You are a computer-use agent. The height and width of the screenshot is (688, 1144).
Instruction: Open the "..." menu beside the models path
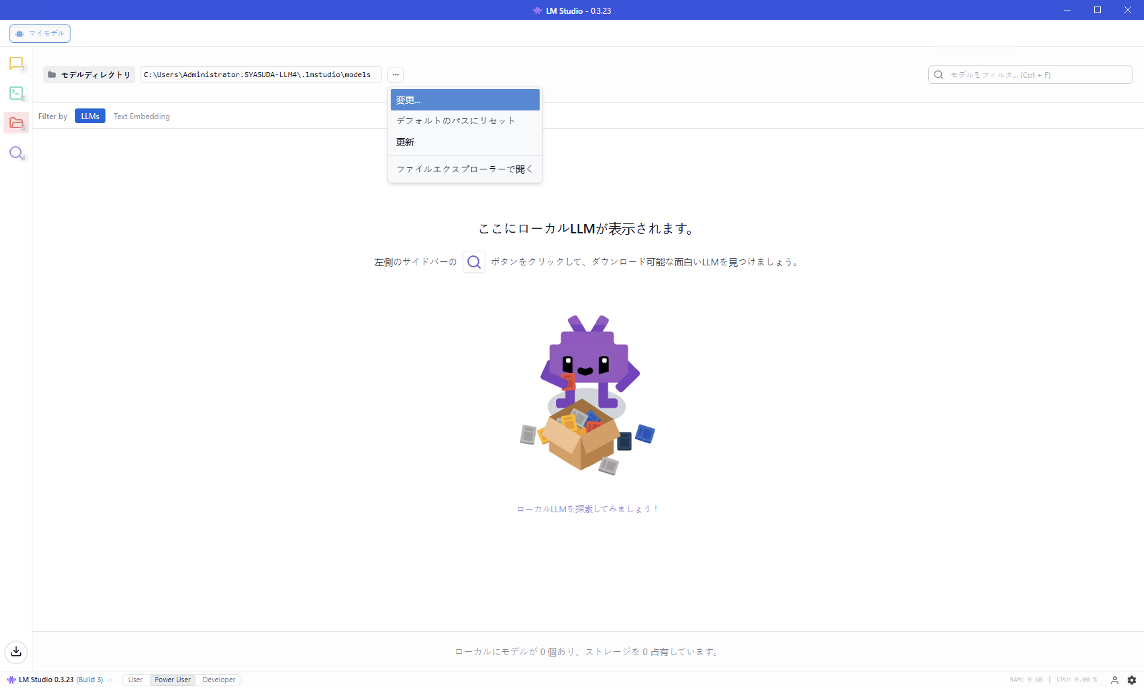pyautogui.click(x=395, y=74)
